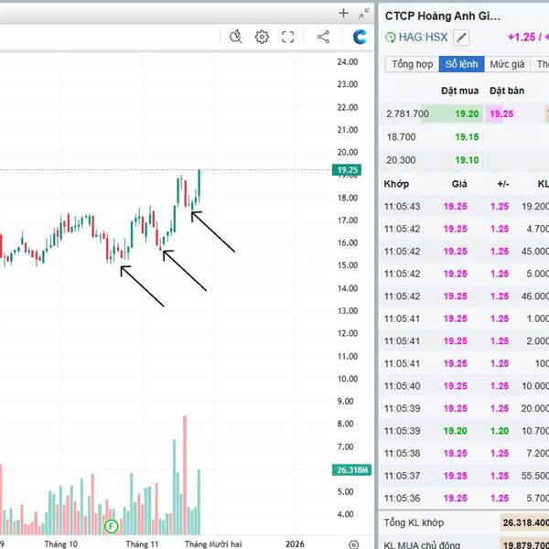The image size is (549, 549).
Task: Share the chart via share icon
Action: tap(323, 37)
